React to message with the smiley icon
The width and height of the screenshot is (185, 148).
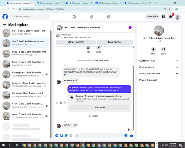click(x=65, y=102)
